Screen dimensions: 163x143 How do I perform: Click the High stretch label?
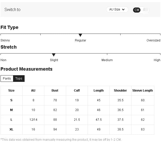pos(157,60)
